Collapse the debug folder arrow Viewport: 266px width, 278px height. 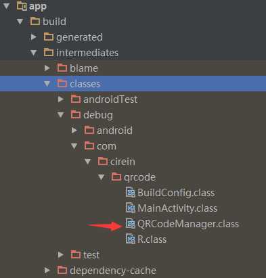[x=61, y=115]
